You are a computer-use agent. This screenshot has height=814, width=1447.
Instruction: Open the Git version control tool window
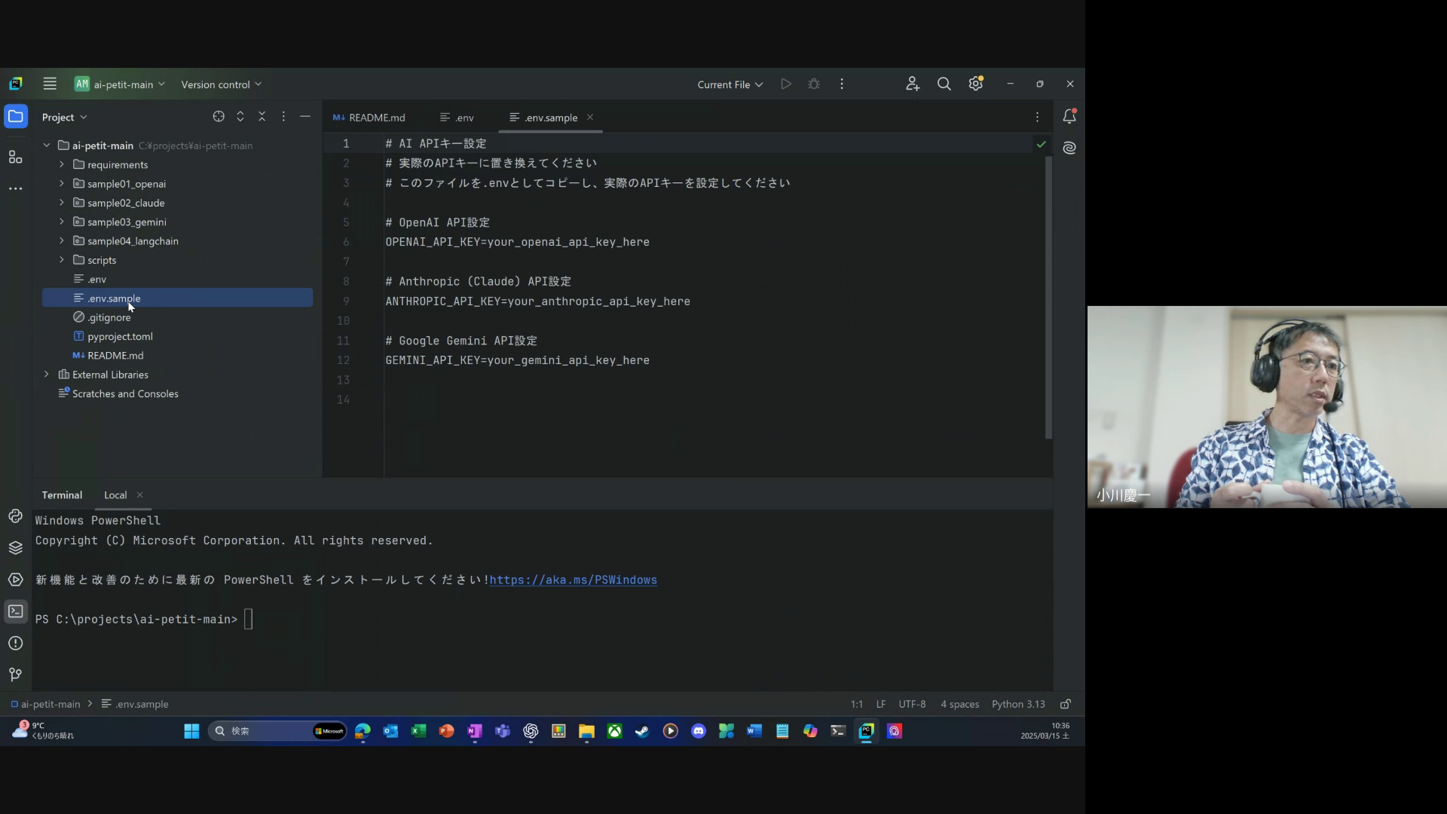click(x=15, y=675)
